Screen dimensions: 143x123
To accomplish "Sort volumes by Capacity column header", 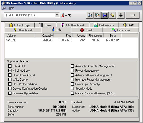I will [44, 36].
